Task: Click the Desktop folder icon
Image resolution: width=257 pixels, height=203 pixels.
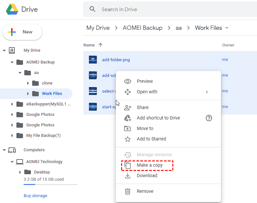Action: (x=28, y=172)
